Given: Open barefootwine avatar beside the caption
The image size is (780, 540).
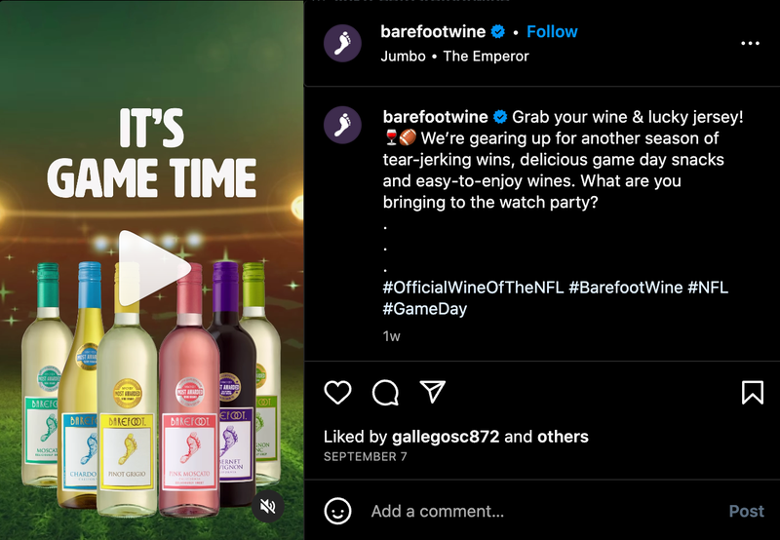Looking at the screenshot, I should coord(342,125).
